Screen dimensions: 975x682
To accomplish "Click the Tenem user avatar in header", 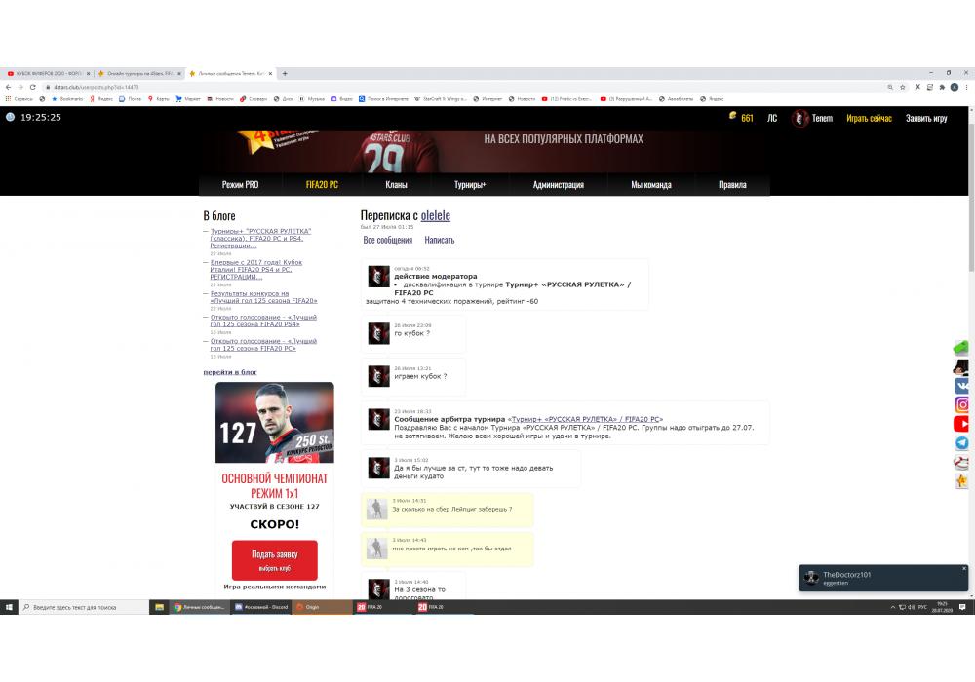I will click(799, 118).
